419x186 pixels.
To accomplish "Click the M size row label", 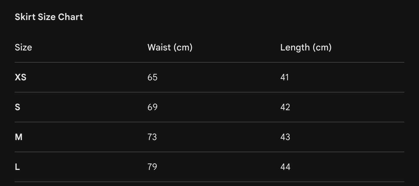I will click(19, 137).
